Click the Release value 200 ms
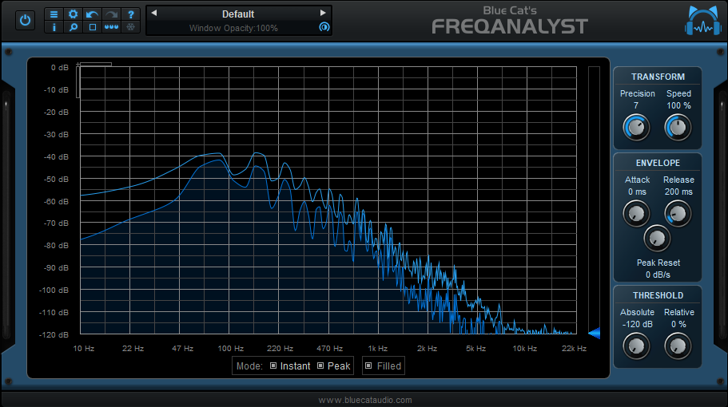The image size is (728, 407). point(678,192)
